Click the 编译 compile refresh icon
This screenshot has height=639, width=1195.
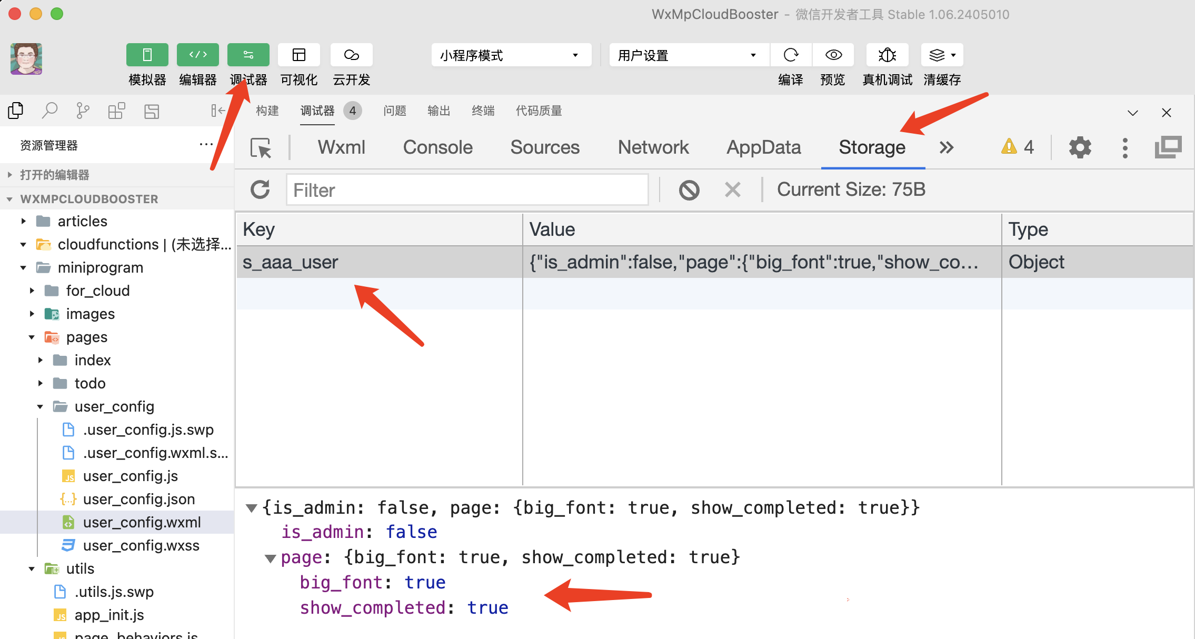tap(791, 55)
